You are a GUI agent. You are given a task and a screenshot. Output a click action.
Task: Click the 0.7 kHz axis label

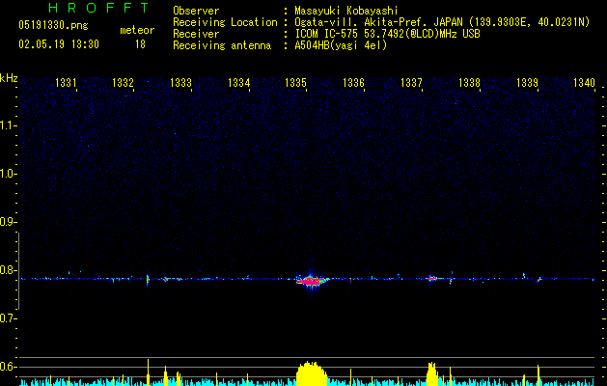pyautogui.click(x=8, y=318)
